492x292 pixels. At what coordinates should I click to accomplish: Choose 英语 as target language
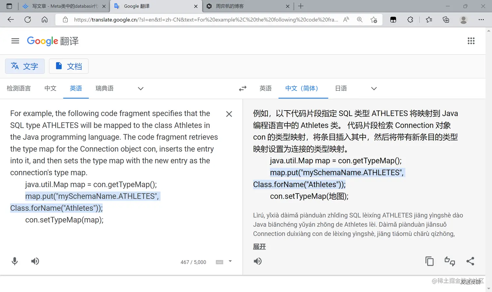266,88
